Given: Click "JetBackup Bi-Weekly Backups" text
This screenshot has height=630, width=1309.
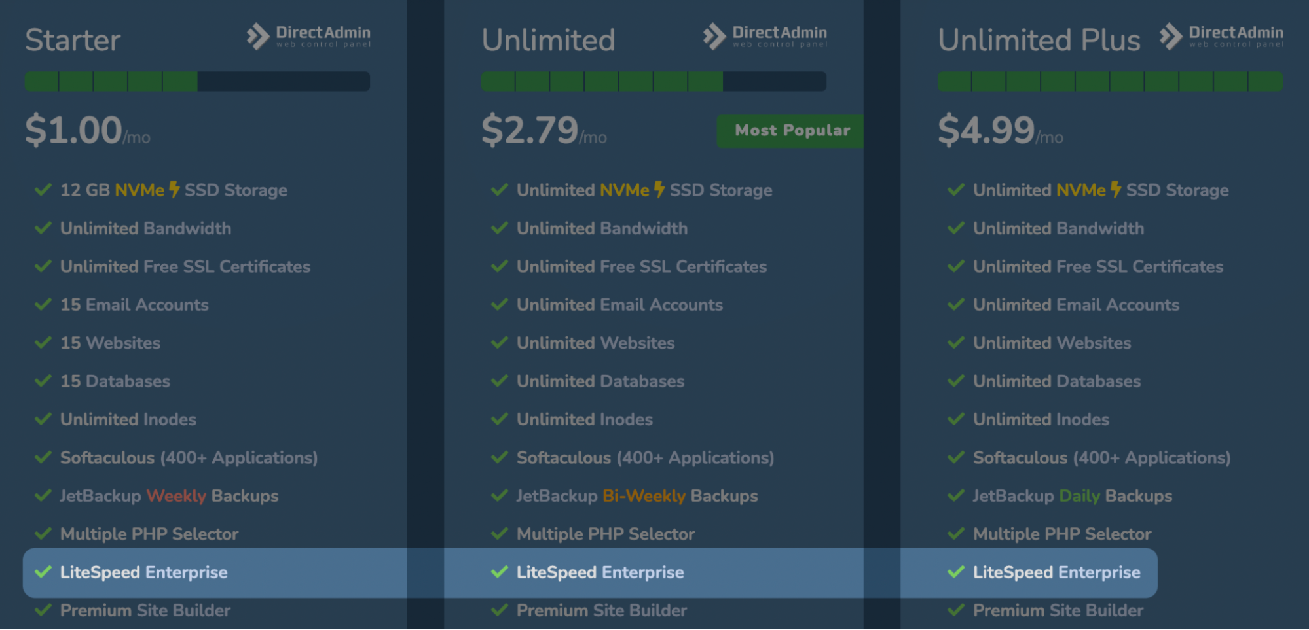Looking at the screenshot, I should pos(637,496).
